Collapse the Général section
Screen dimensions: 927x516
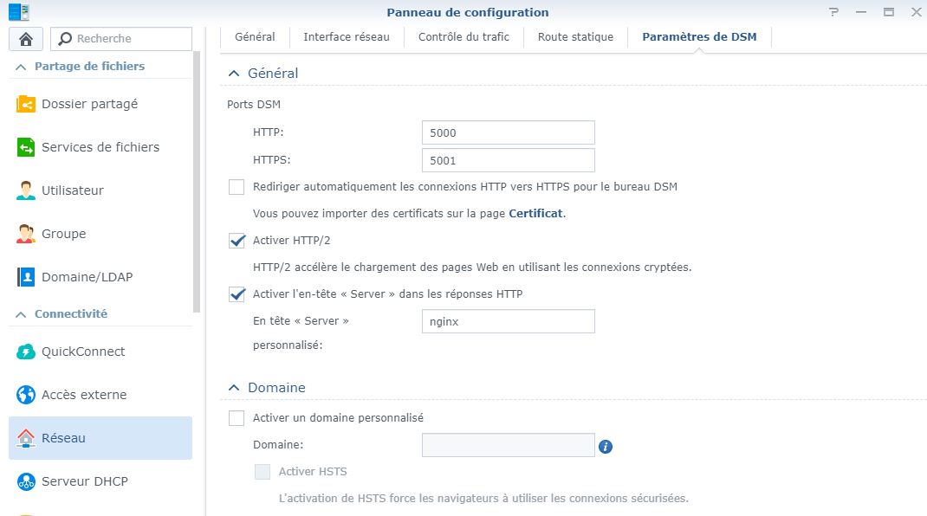tap(233, 74)
